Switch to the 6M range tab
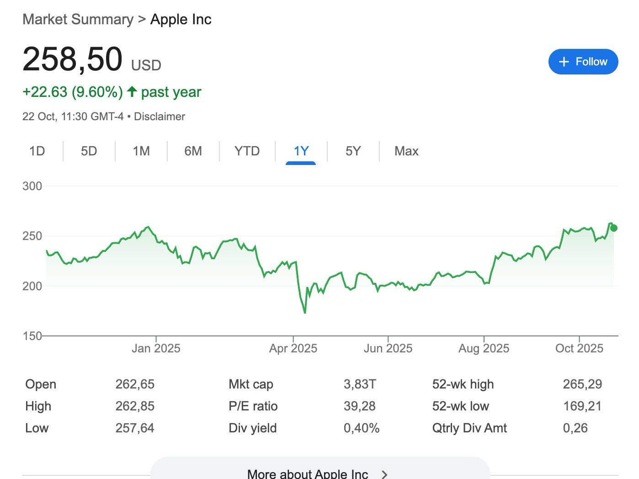This screenshot has width=639, height=479. click(x=193, y=151)
